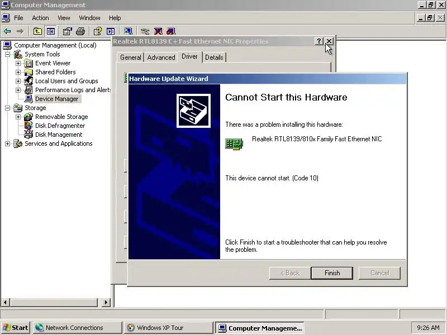Screen dimensions: 447x335
Task: Click Finish in the Hardware Update Wizard
Action: (332, 273)
